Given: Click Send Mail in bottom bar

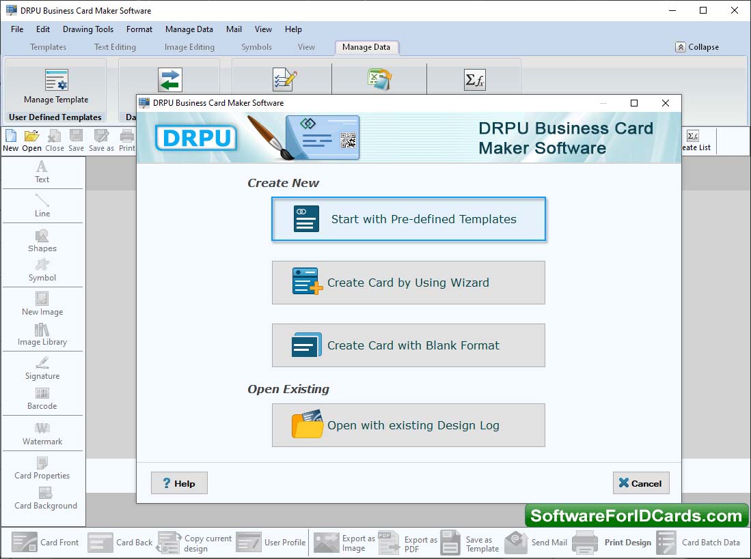Looking at the screenshot, I should (x=536, y=542).
